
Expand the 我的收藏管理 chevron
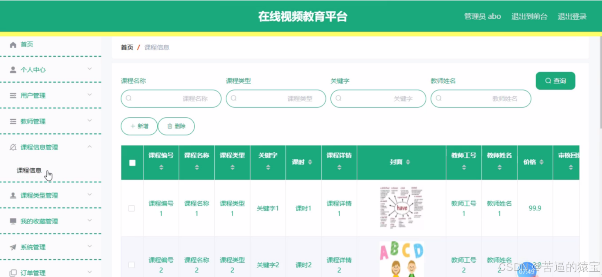pyautogui.click(x=90, y=220)
